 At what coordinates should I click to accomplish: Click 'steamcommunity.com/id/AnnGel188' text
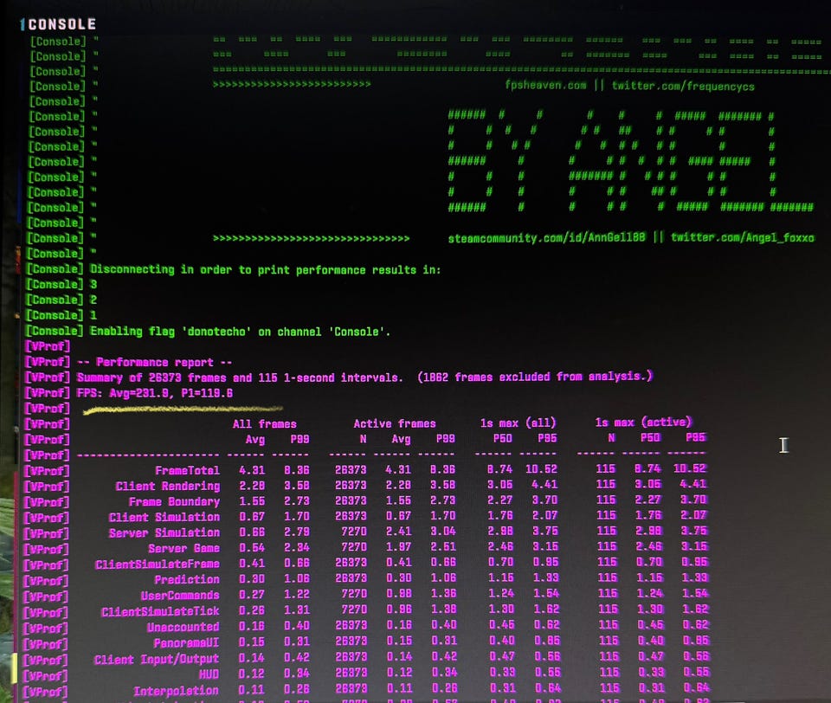546,238
